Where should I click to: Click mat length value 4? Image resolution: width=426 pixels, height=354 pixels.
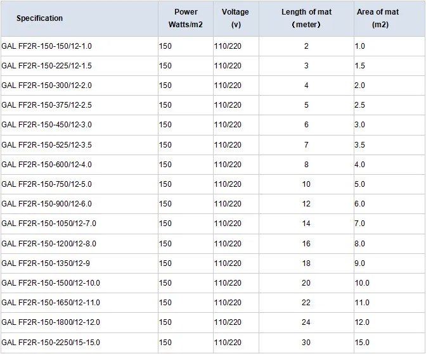pyautogui.click(x=306, y=85)
